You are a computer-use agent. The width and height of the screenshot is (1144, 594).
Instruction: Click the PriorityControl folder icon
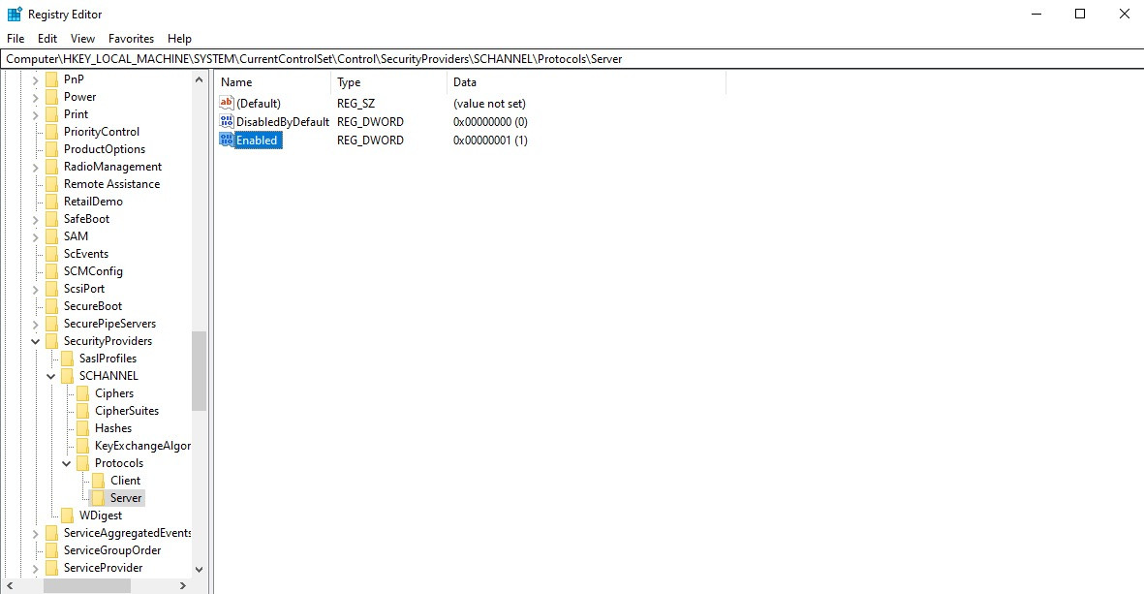point(51,132)
